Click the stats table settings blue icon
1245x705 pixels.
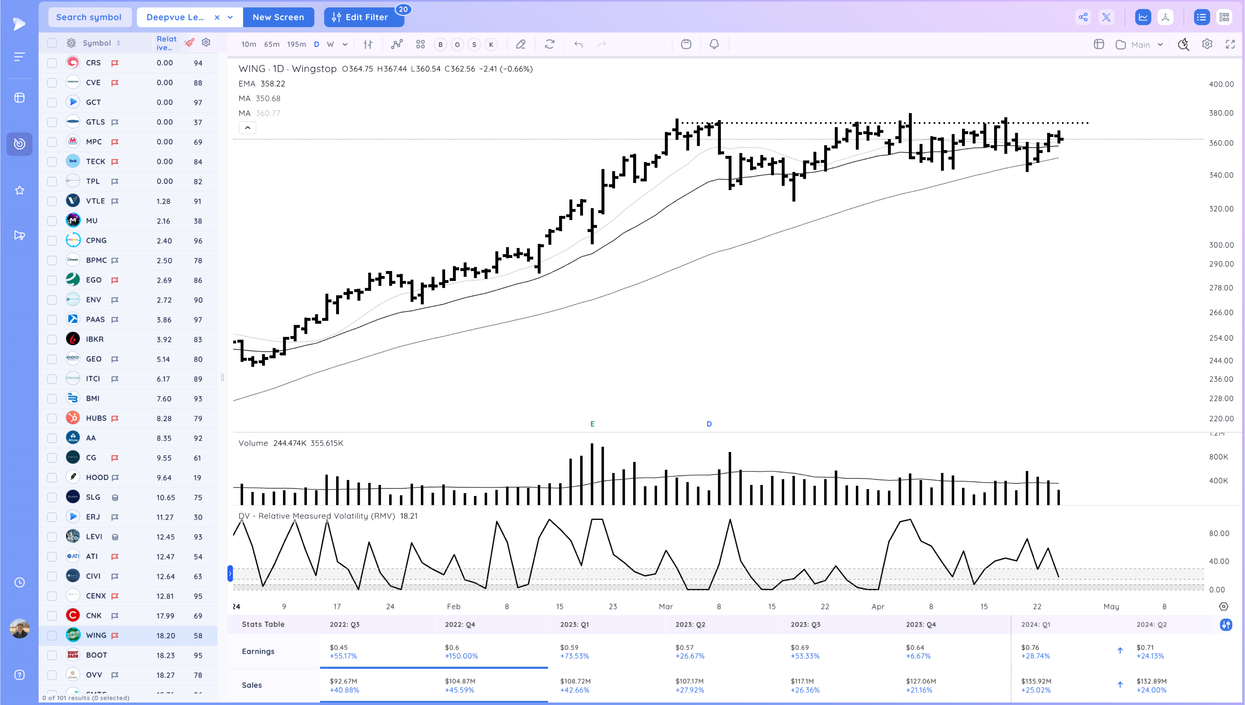(x=1226, y=625)
